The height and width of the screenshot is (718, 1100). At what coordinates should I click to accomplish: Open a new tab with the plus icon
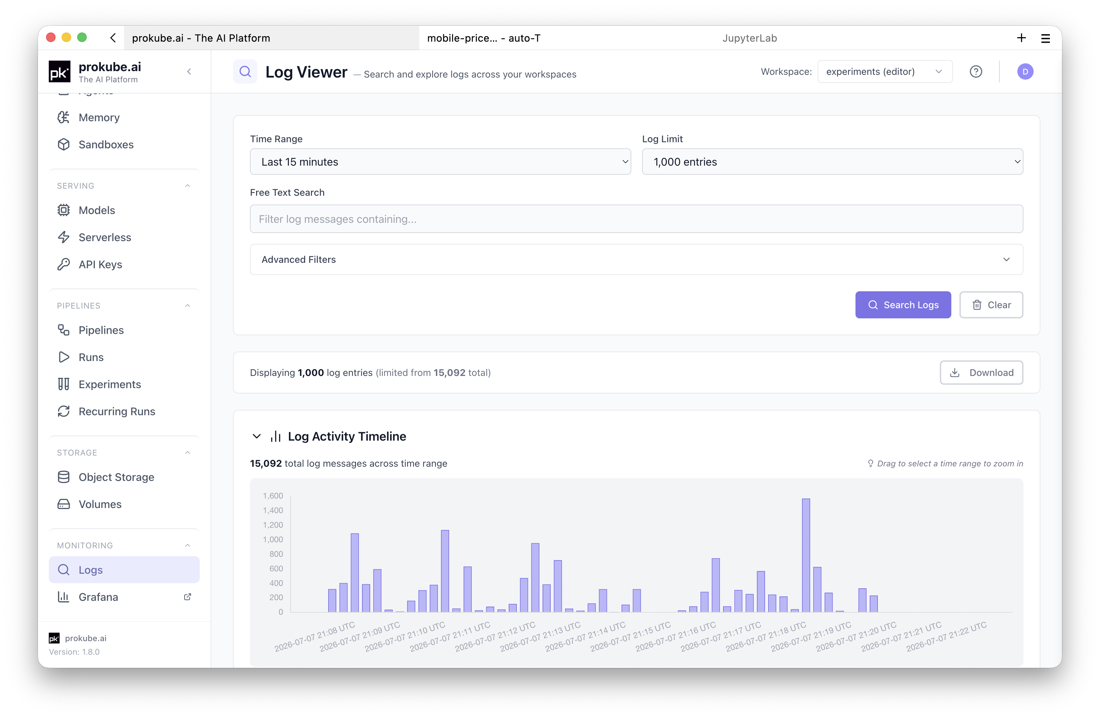click(1021, 38)
